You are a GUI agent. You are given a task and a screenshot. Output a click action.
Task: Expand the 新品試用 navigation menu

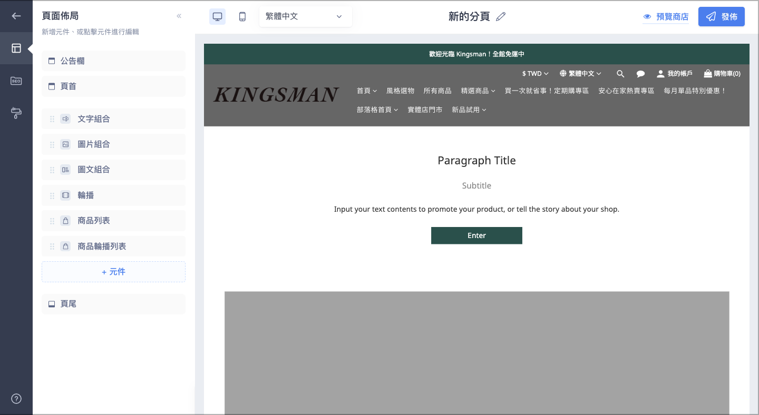469,110
